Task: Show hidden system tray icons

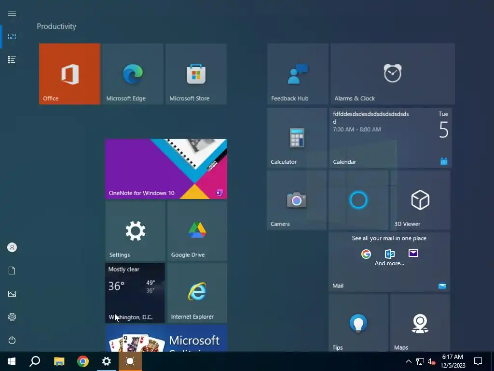Action: pyautogui.click(x=408, y=361)
